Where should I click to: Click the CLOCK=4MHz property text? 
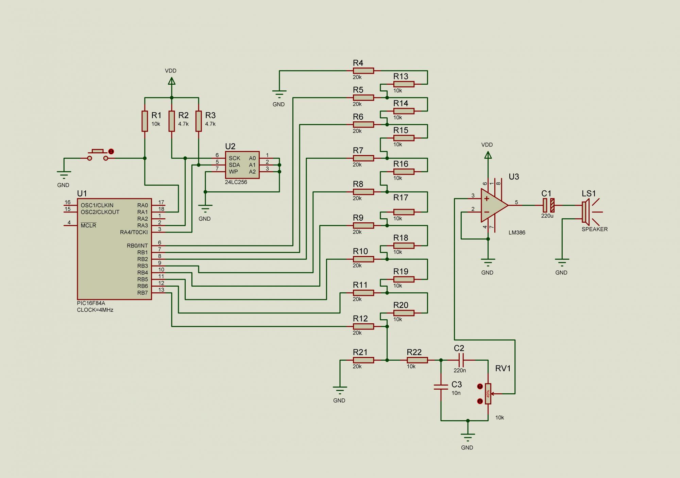click(x=95, y=310)
